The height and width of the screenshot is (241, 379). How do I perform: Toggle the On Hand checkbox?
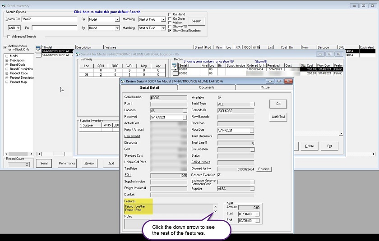[170, 14]
